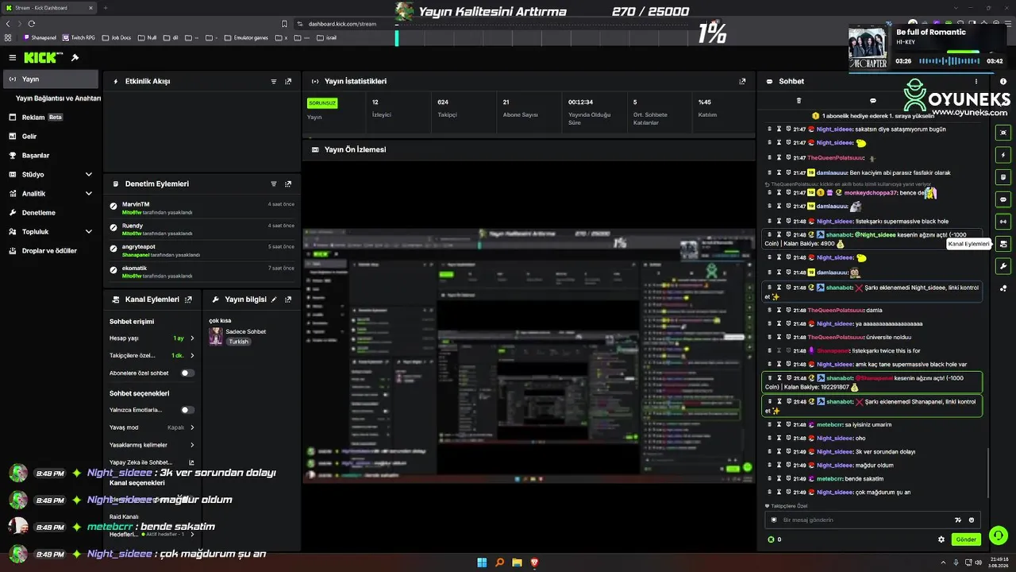Viewport: 1016px width, 572px height.
Task: Open Yayın Bağlantısı ve Anahtarı page
Action: 58,99
